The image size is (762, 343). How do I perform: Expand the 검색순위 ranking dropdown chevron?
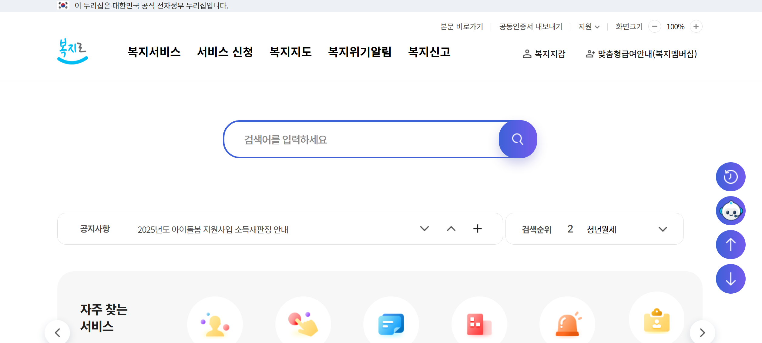(x=663, y=229)
